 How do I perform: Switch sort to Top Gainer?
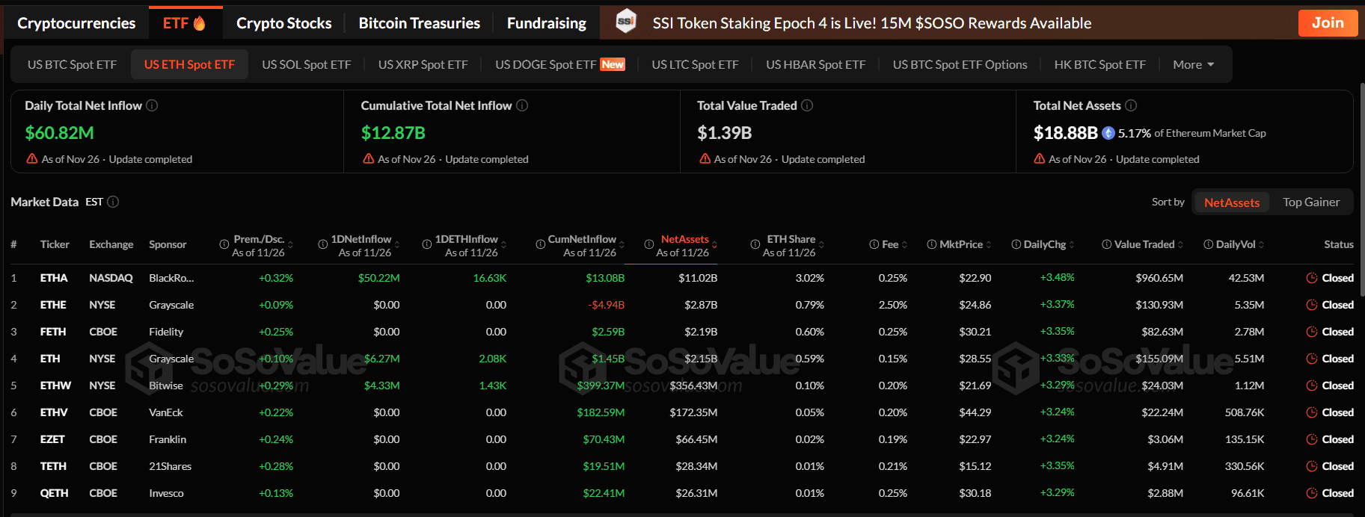tap(1311, 202)
